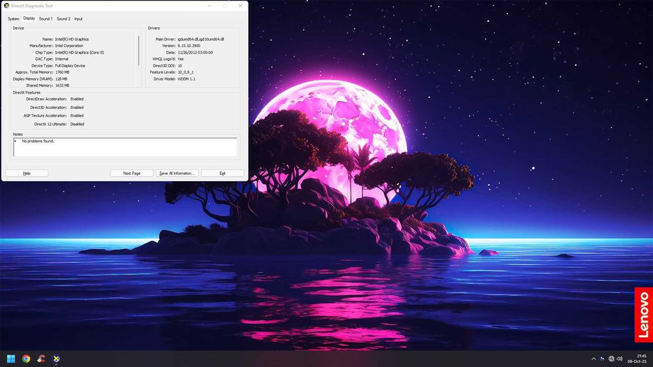Exit the DirectX Diagnostic Tool
Viewport: 653px width, 367px height.
pos(223,173)
